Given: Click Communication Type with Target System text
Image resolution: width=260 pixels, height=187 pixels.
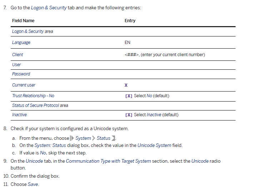Looking at the screenshot, I should [x=108, y=161].
